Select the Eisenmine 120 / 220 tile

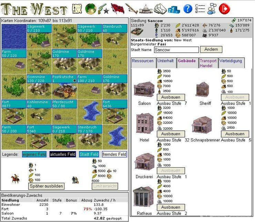tap(39, 86)
